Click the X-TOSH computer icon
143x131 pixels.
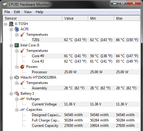11,24
